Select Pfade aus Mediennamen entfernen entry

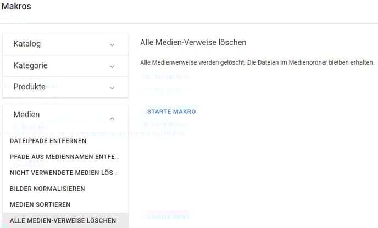point(64,157)
